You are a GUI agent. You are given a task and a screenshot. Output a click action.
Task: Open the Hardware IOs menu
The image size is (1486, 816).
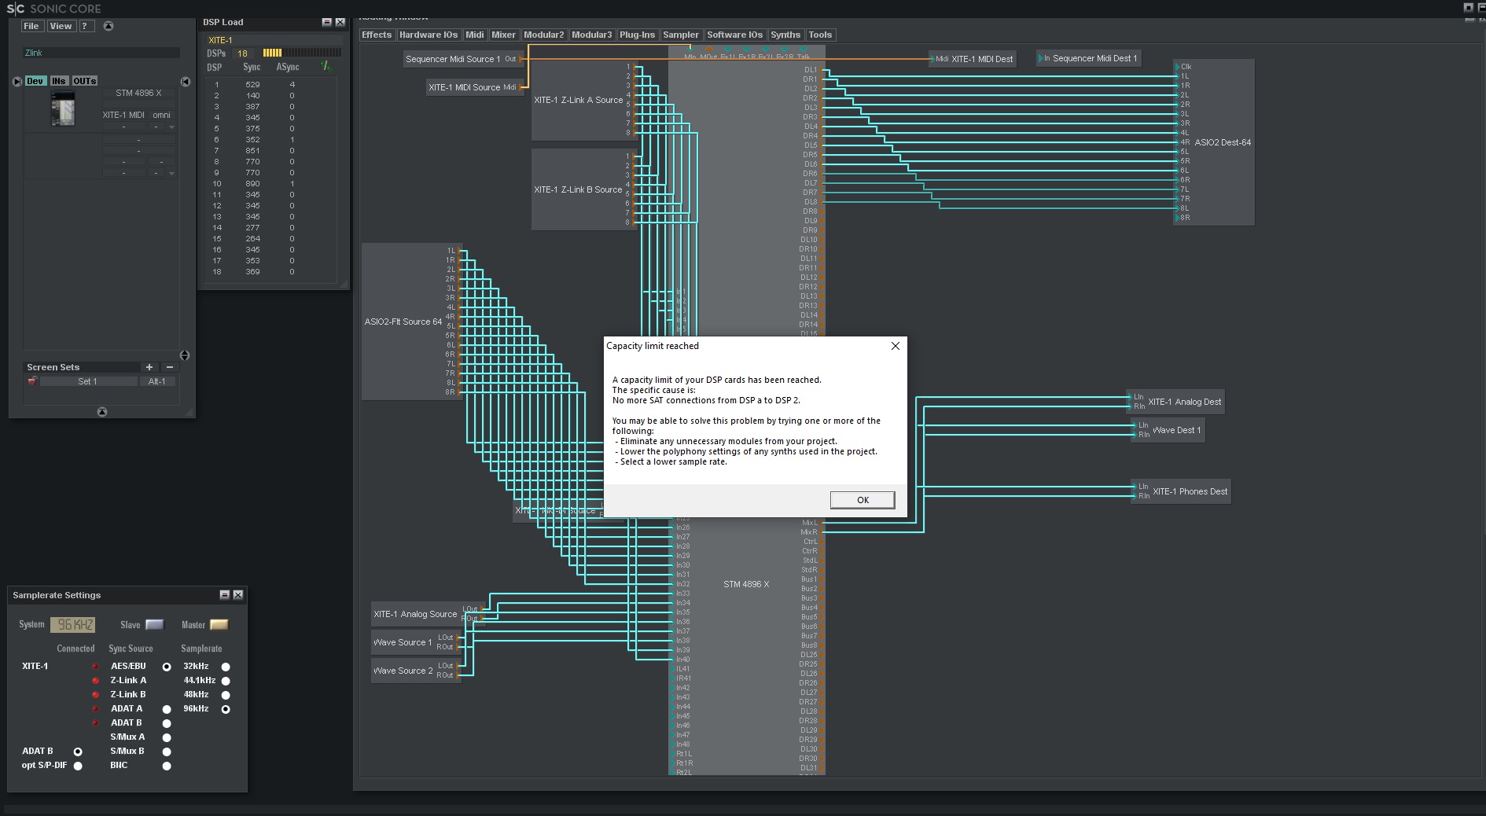(x=429, y=35)
